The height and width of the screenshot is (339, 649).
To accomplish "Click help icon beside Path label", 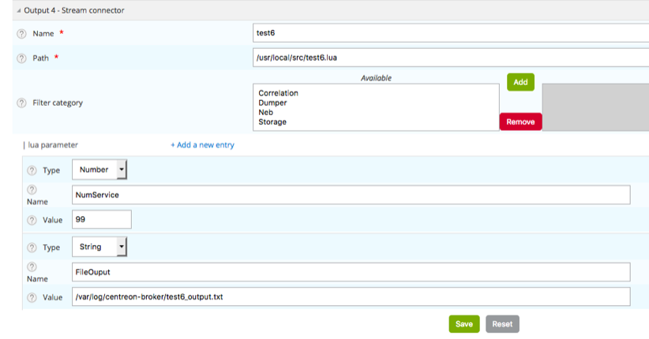I will pyautogui.click(x=21, y=58).
